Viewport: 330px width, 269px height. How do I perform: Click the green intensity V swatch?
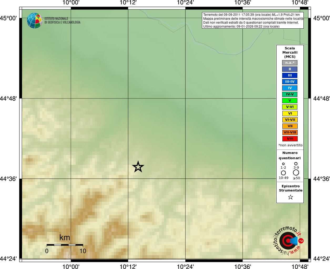[x=290, y=101]
